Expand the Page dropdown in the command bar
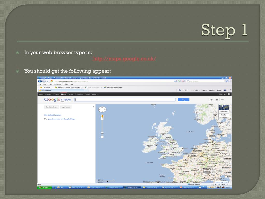The image size is (265, 199). (204, 90)
